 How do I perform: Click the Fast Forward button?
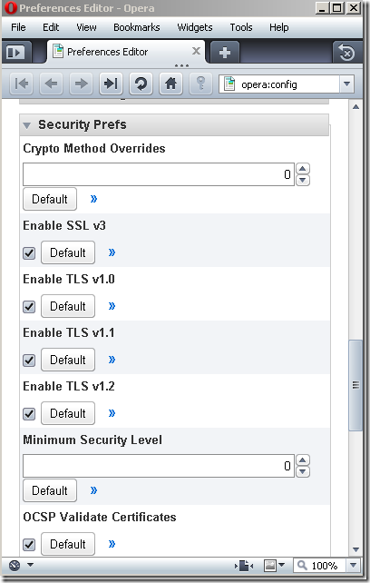pos(111,84)
